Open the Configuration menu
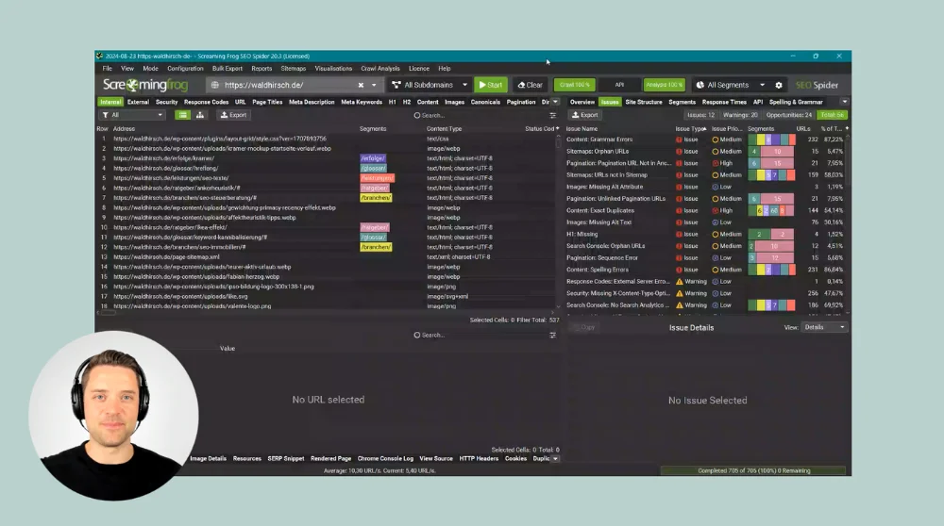Image resolution: width=944 pixels, height=526 pixels. [x=185, y=69]
